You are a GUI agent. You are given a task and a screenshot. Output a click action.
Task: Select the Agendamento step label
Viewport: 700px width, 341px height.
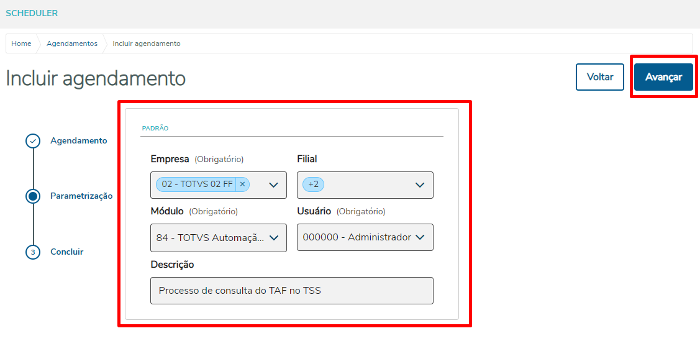tap(78, 140)
